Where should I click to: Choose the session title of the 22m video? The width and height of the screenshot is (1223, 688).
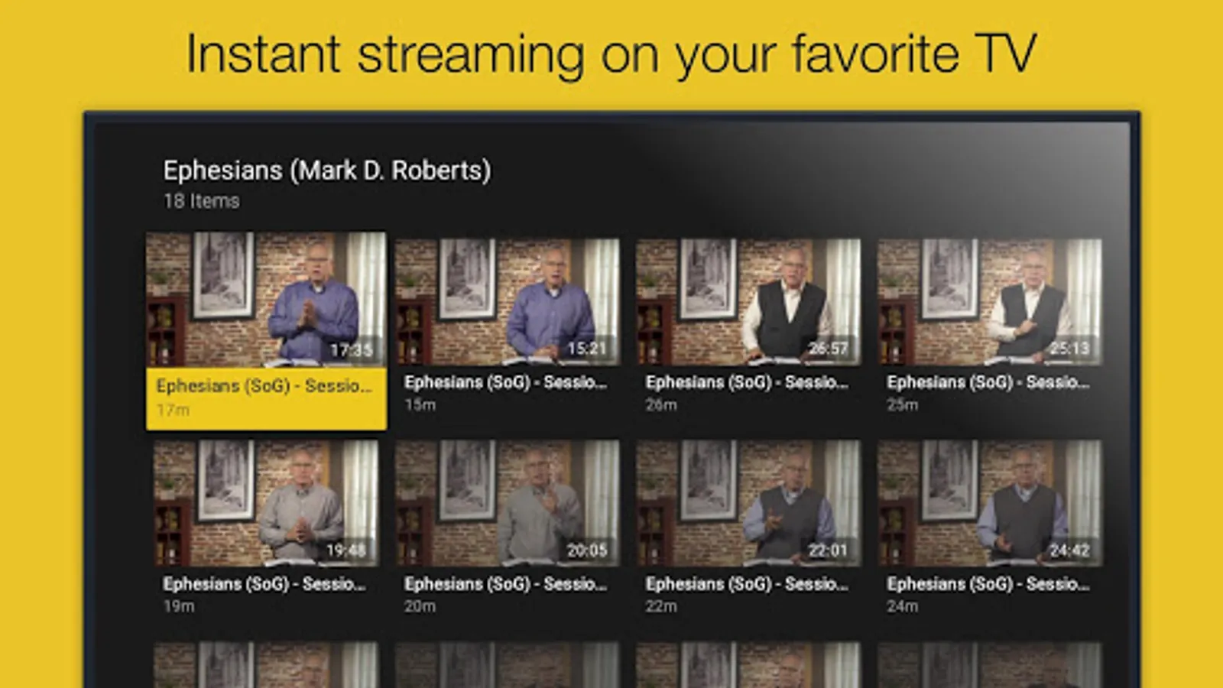[747, 584]
